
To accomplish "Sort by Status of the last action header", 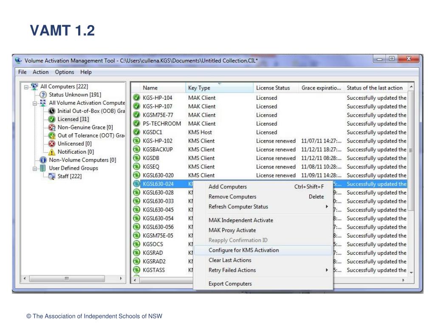I will tap(376, 88).
